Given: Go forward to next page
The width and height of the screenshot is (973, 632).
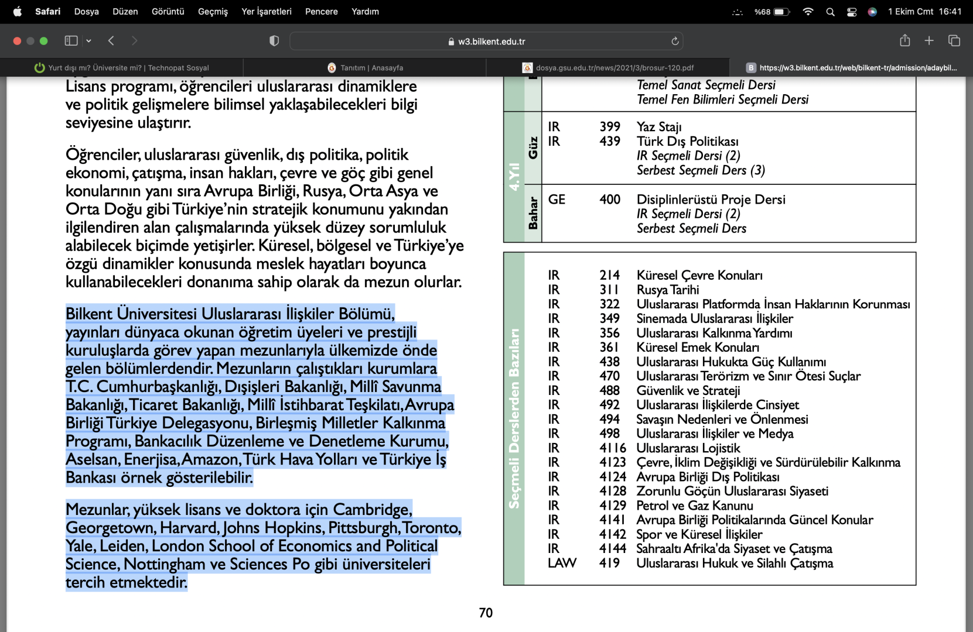Looking at the screenshot, I should [134, 40].
